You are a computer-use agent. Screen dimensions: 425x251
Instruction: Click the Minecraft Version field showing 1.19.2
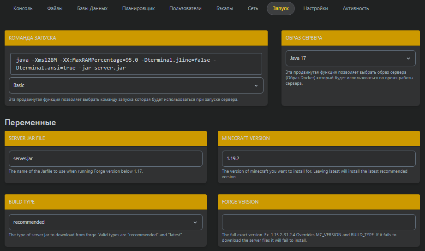pos(318,158)
